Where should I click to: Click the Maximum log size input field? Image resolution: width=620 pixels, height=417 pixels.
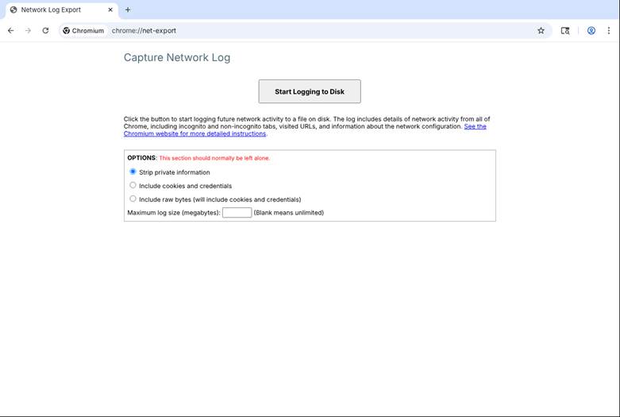point(237,212)
